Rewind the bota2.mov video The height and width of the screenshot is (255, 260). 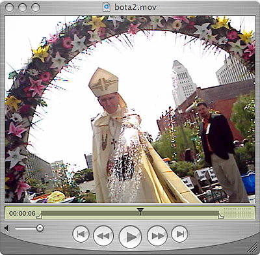click(103, 236)
